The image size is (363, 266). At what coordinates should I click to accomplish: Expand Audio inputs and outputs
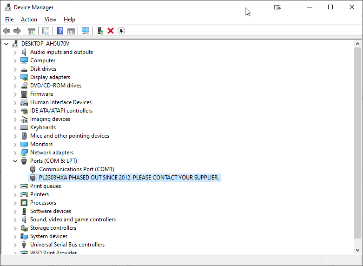[x=15, y=53]
